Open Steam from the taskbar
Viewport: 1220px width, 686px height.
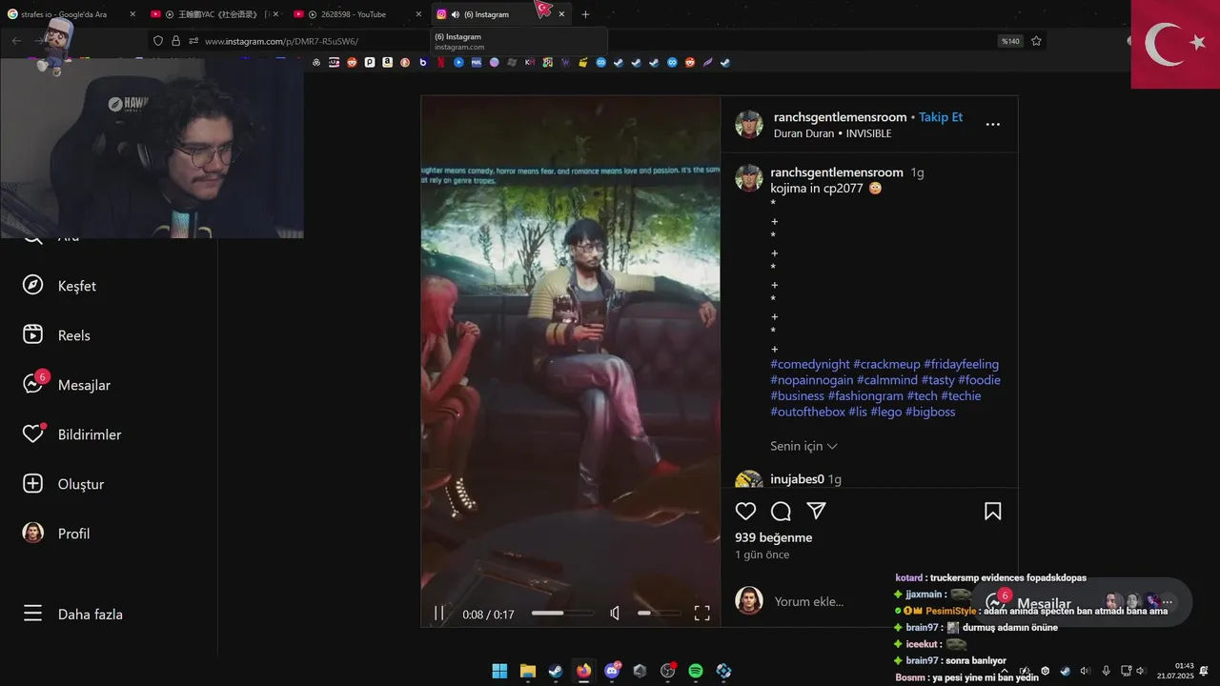click(556, 671)
